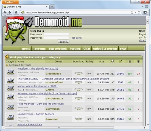
Task: Open the tab groups grid icon
Action: click(x=147, y=7)
